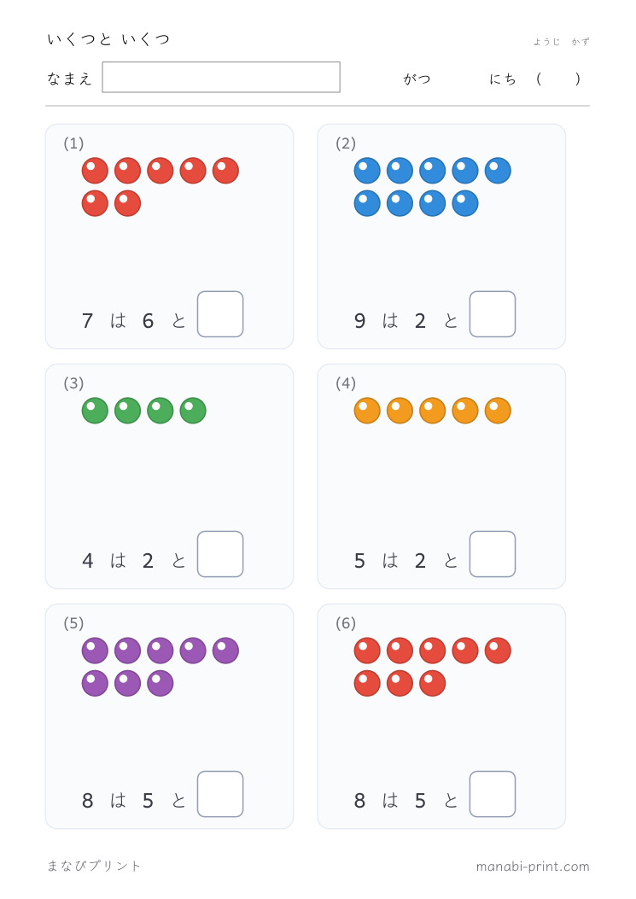The width and height of the screenshot is (636, 899).
Task: Click the がつ month label
Action: [x=417, y=79]
